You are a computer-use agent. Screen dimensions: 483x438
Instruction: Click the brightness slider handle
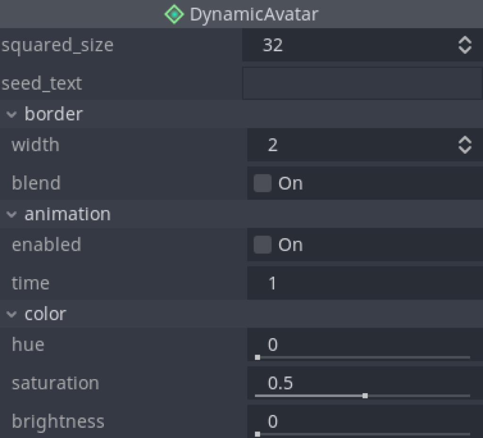click(x=257, y=434)
